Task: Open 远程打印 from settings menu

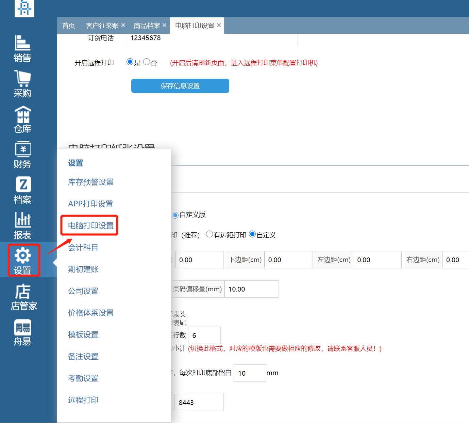Action: tap(83, 400)
